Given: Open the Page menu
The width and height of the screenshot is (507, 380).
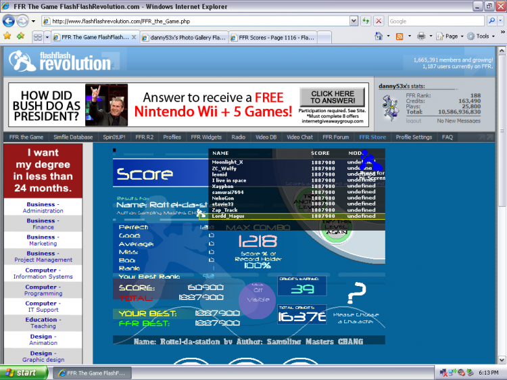Looking at the screenshot, I should [x=450, y=37].
